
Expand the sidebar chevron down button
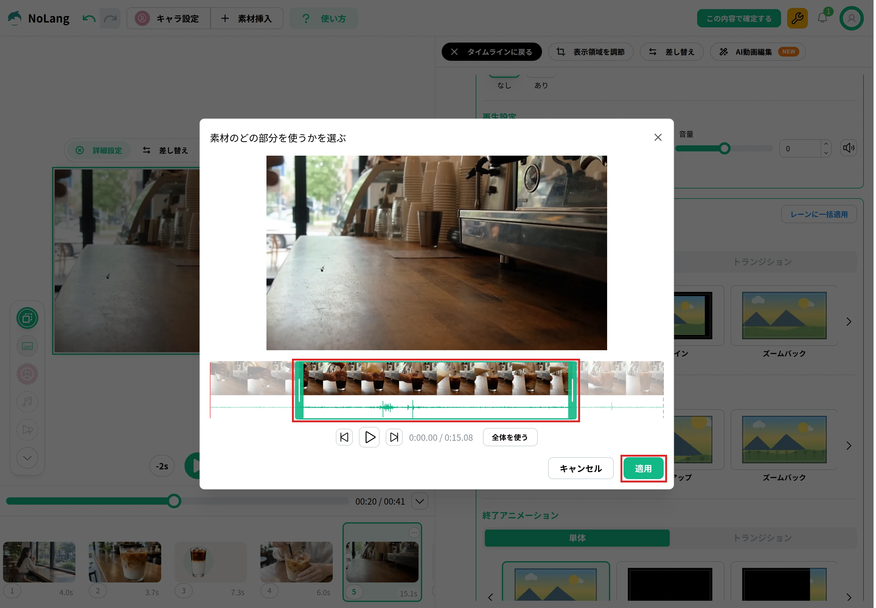coord(27,458)
